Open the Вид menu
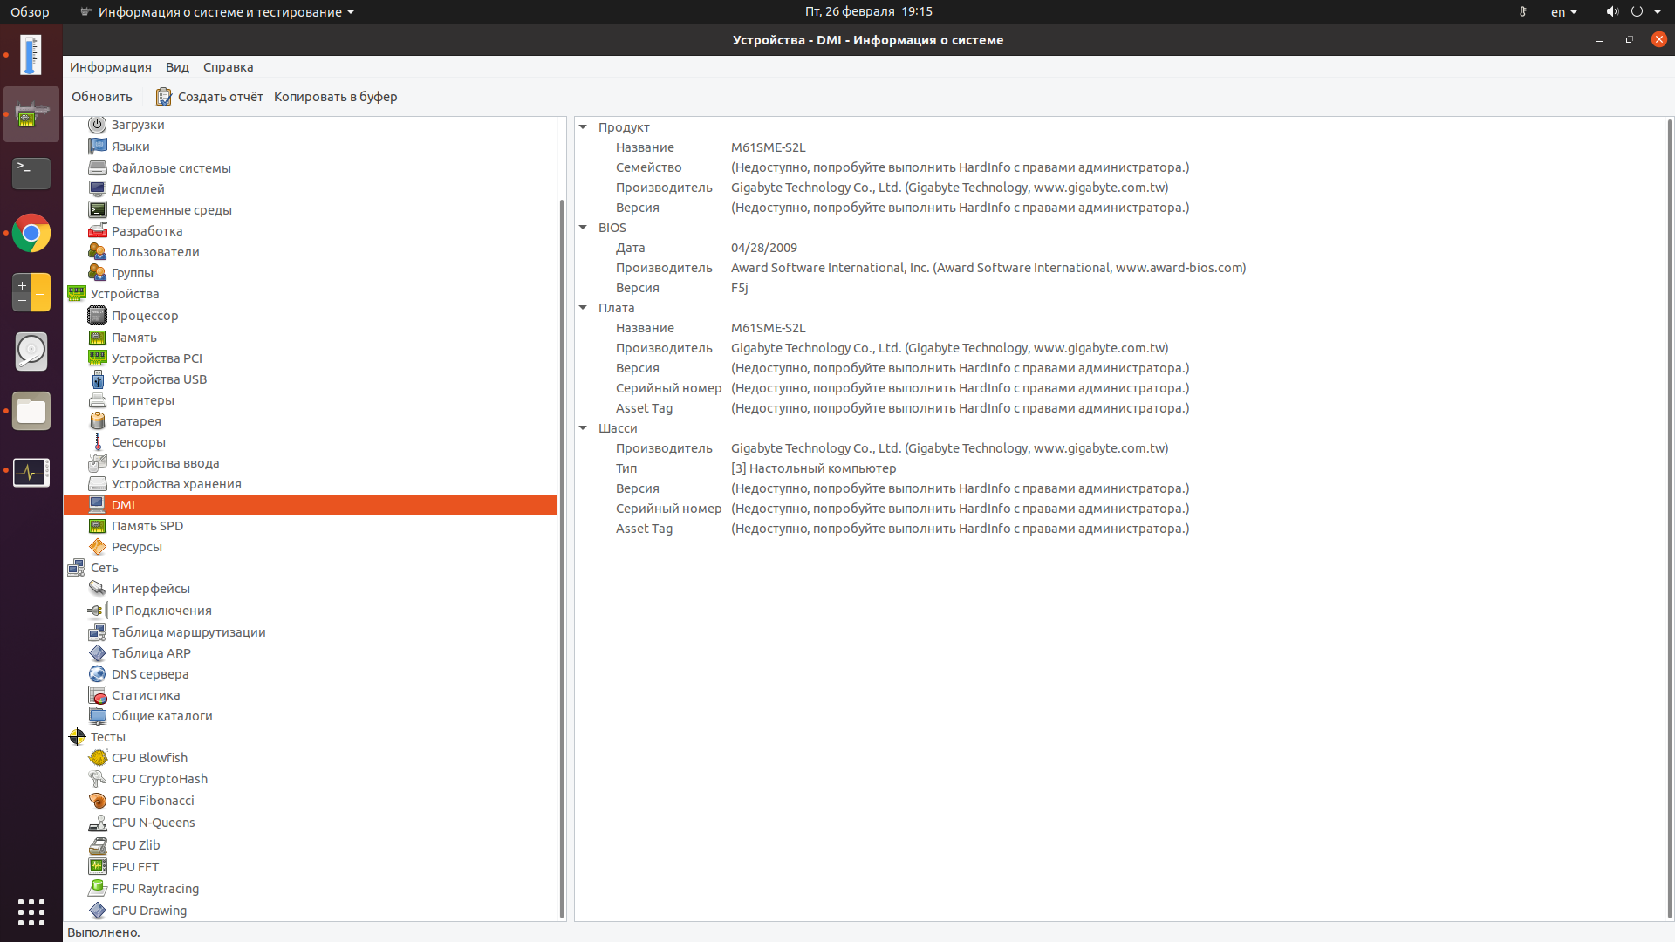1675x942 pixels. point(177,67)
